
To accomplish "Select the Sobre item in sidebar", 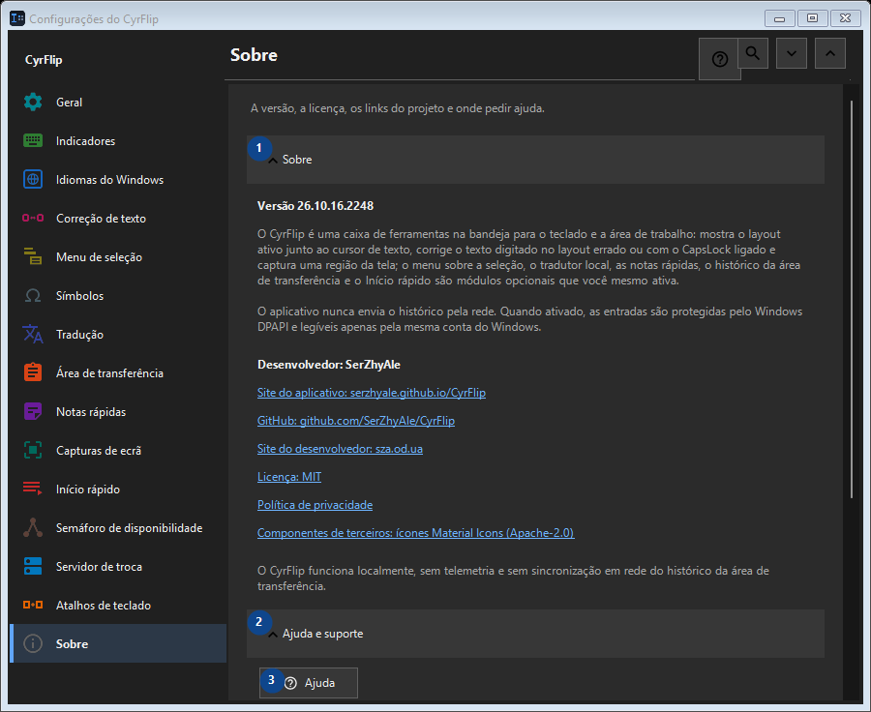I will [118, 643].
